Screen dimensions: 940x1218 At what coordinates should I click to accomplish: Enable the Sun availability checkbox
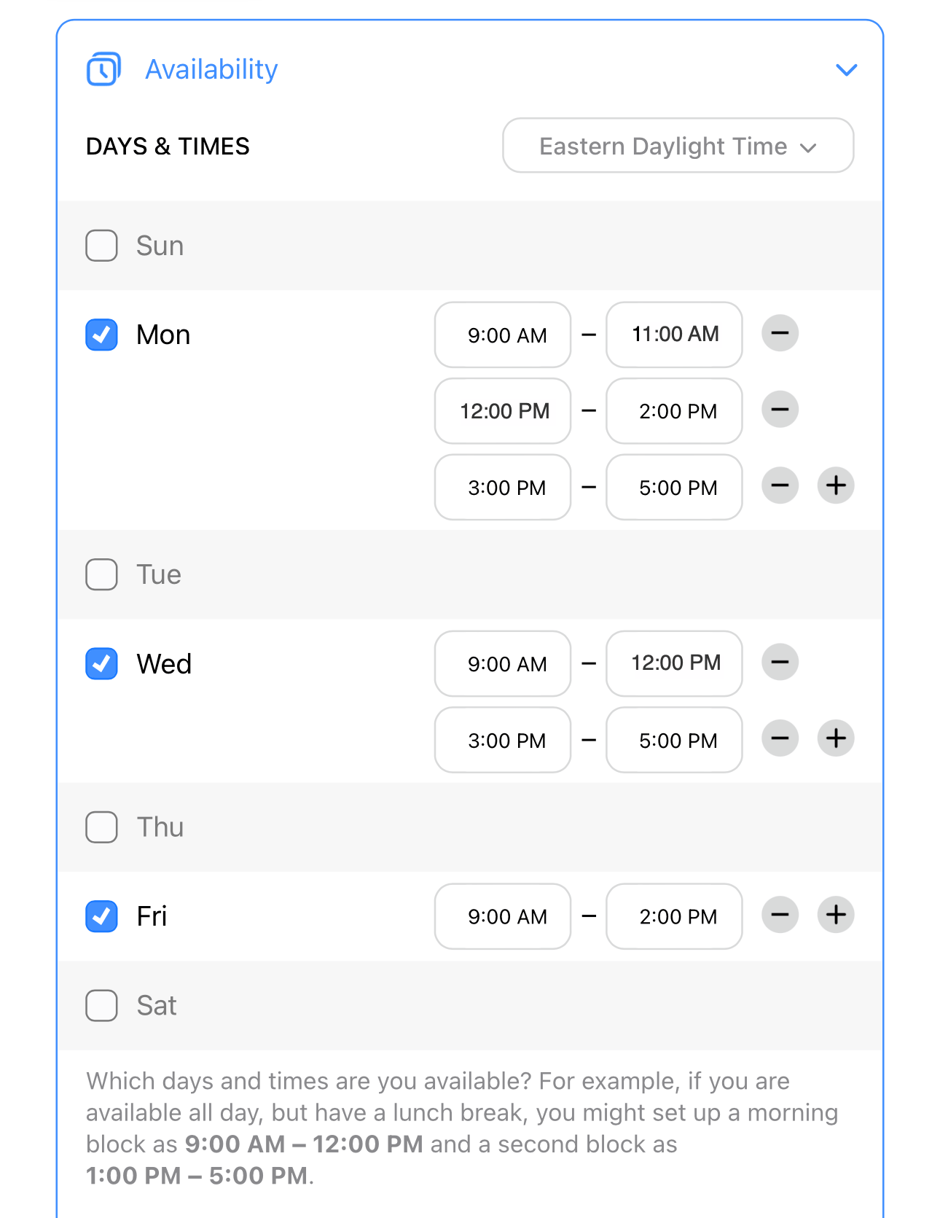point(102,246)
